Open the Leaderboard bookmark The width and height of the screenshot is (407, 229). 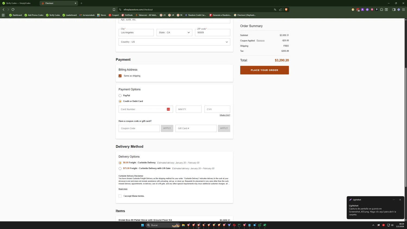[x=69, y=15]
